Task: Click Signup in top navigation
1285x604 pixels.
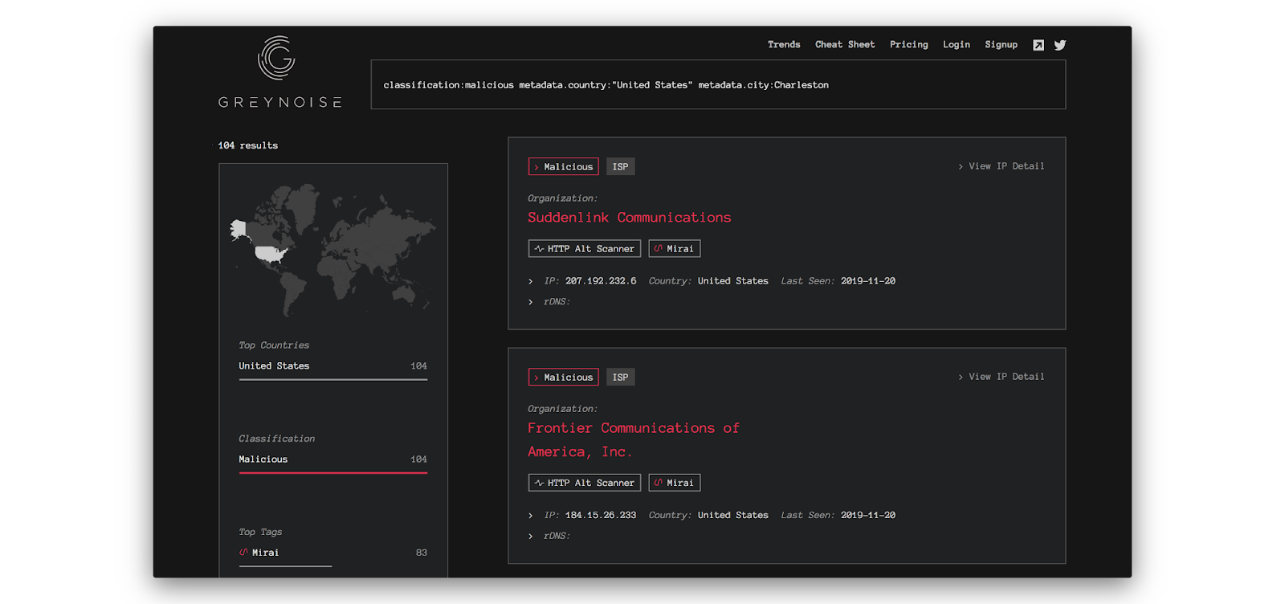Action: tap(1001, 45)
